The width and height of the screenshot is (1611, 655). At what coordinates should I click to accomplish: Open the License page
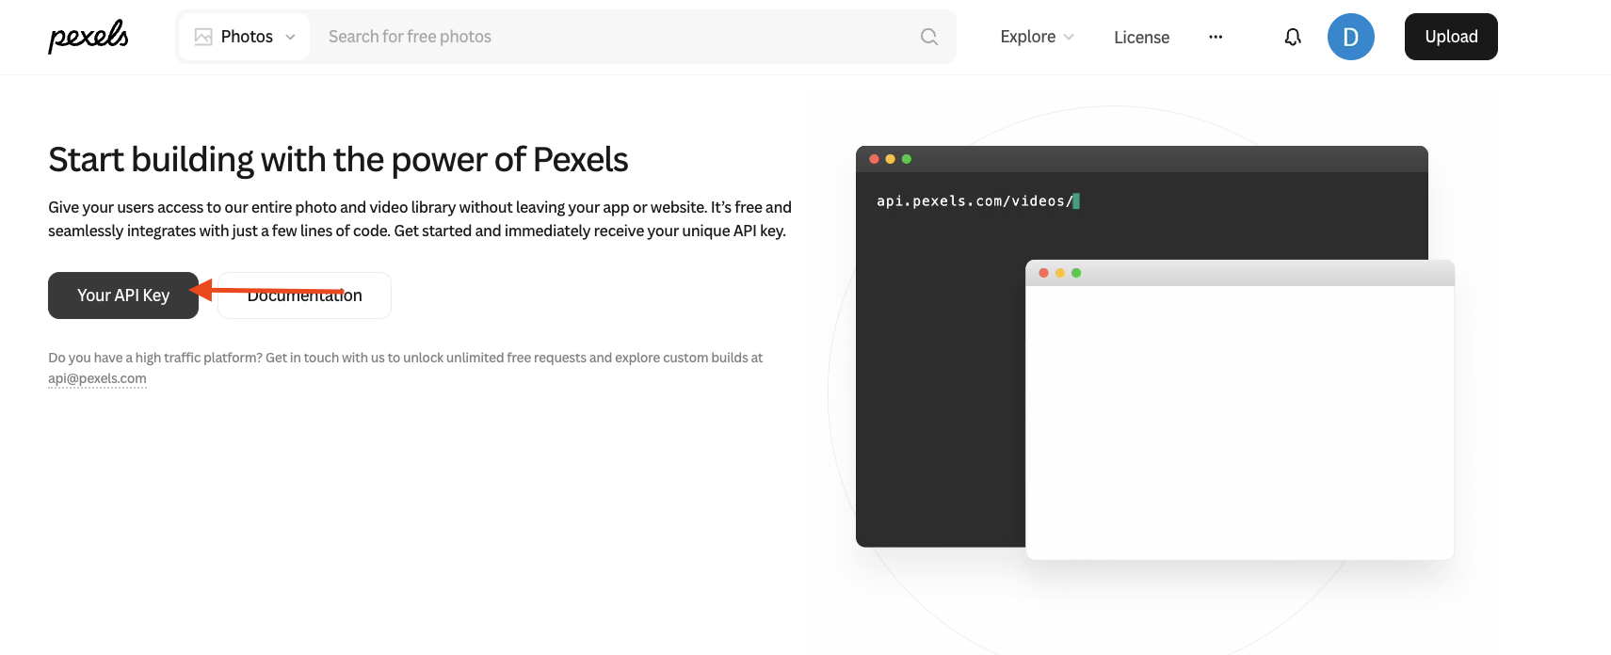coord(1141,37)
